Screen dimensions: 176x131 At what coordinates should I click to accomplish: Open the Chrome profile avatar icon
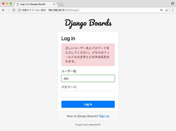point(172,4)
